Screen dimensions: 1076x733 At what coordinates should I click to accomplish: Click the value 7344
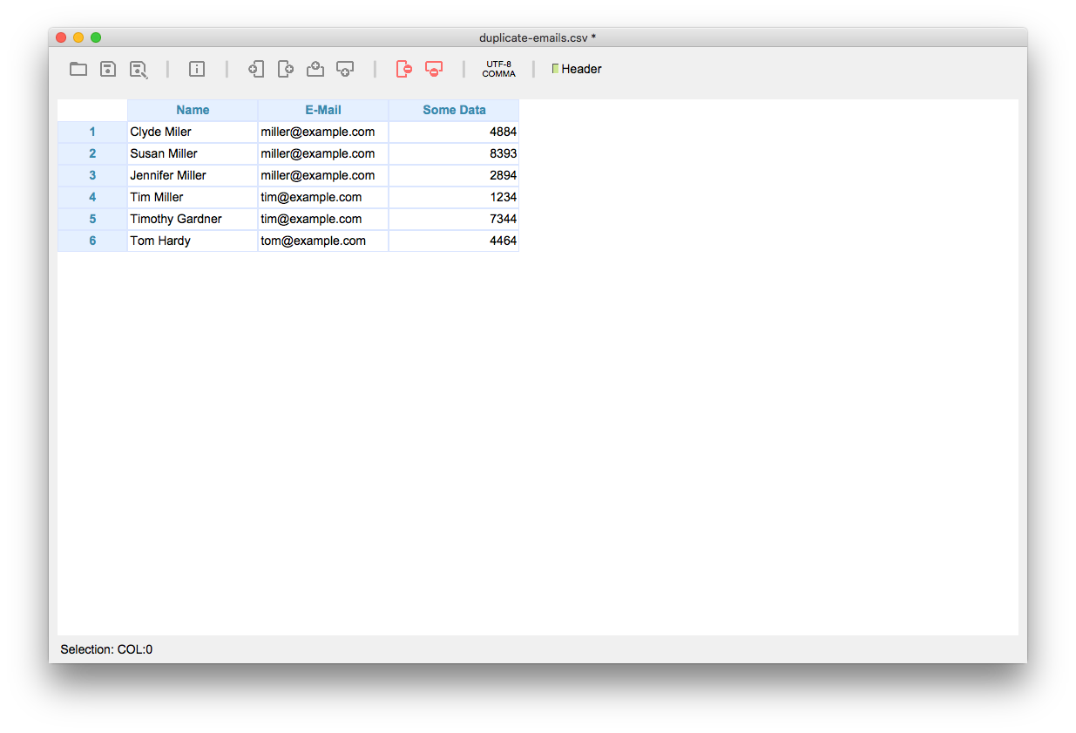(x=454, y=219)
